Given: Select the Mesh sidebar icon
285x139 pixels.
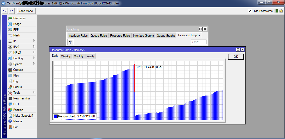Looking at the screenshot, I should click(x=10, y=35).
